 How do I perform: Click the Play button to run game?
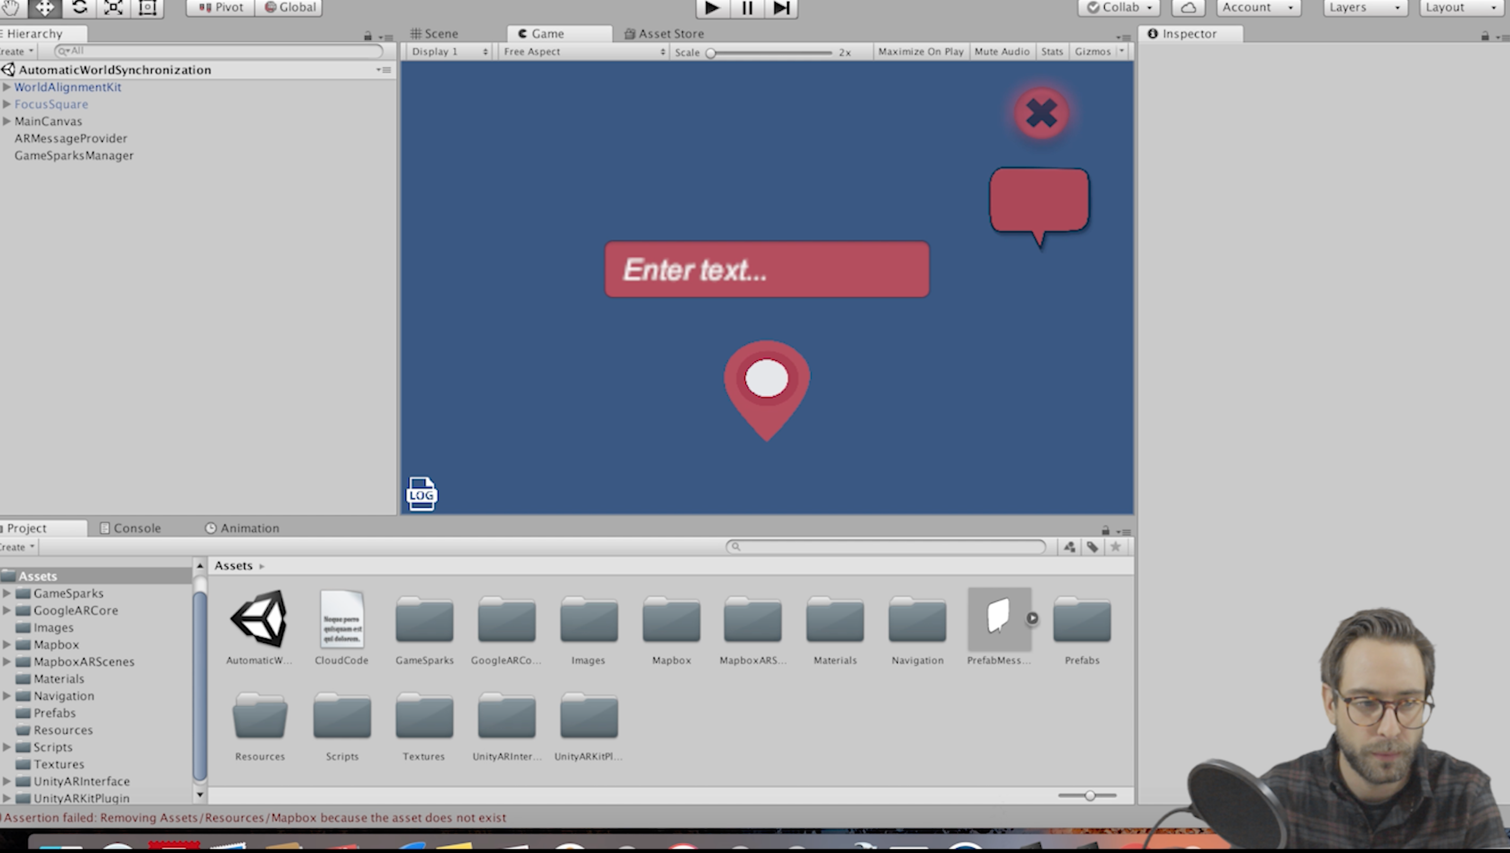(712, 8)
